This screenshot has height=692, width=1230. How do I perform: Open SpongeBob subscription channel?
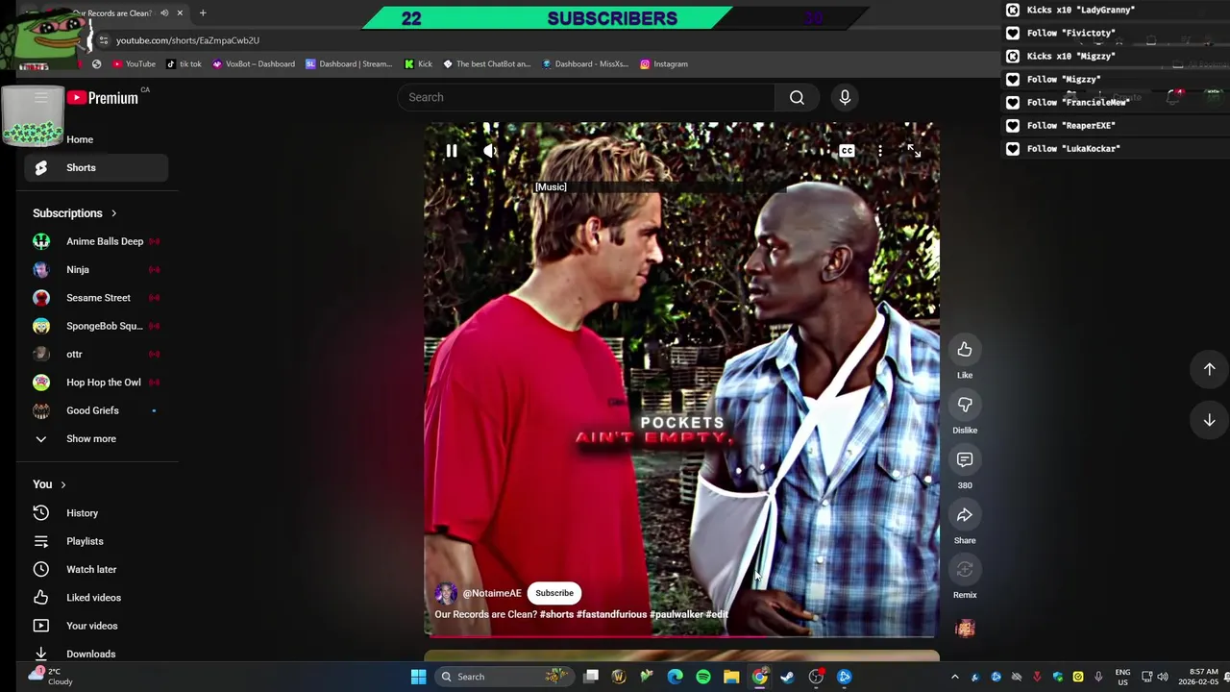pyautogui.click(x=96, y=326)
